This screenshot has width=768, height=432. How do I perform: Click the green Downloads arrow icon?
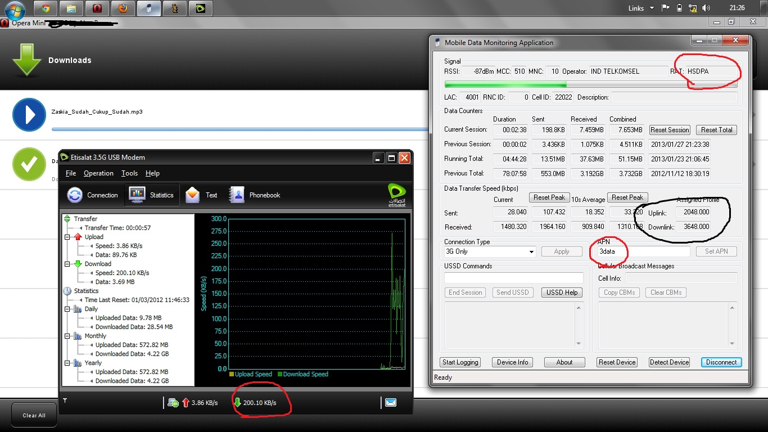tap(26, 60)
